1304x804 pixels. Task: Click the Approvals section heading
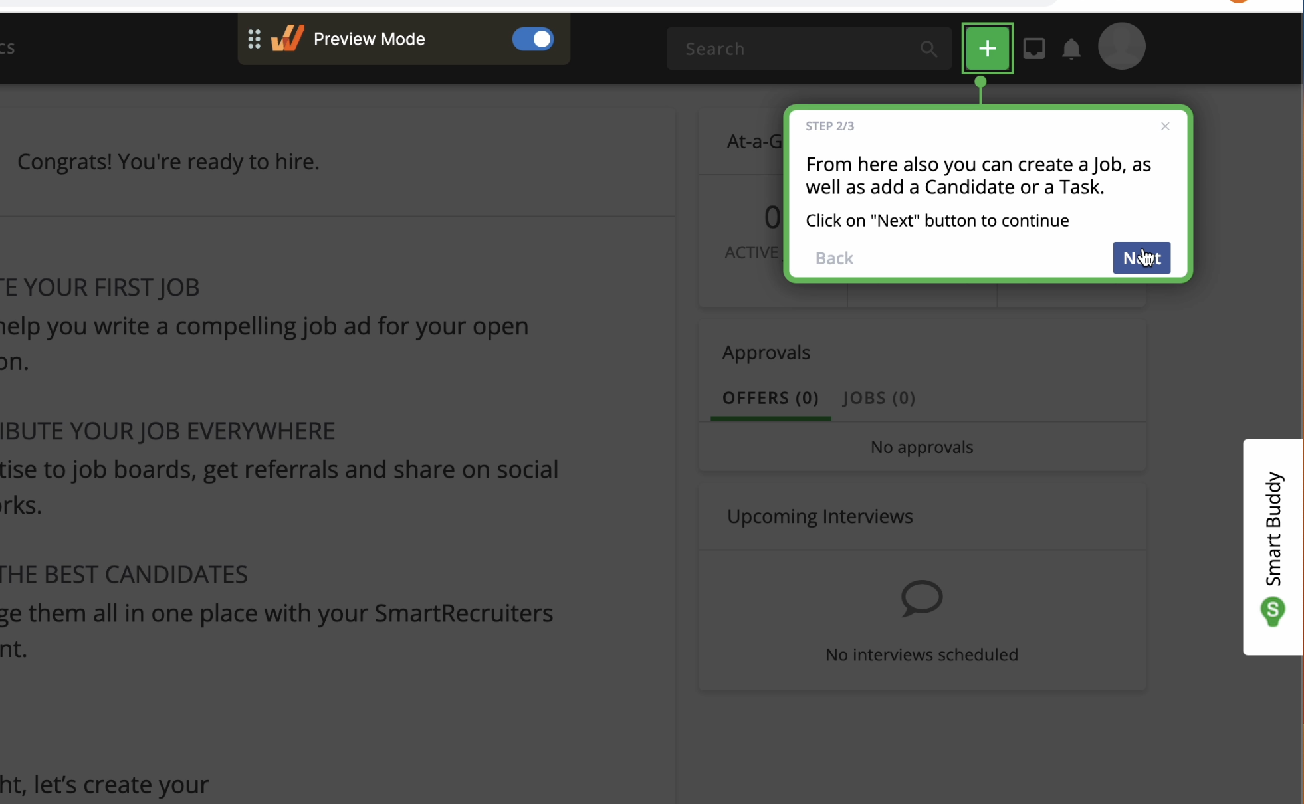click(766, 352)
